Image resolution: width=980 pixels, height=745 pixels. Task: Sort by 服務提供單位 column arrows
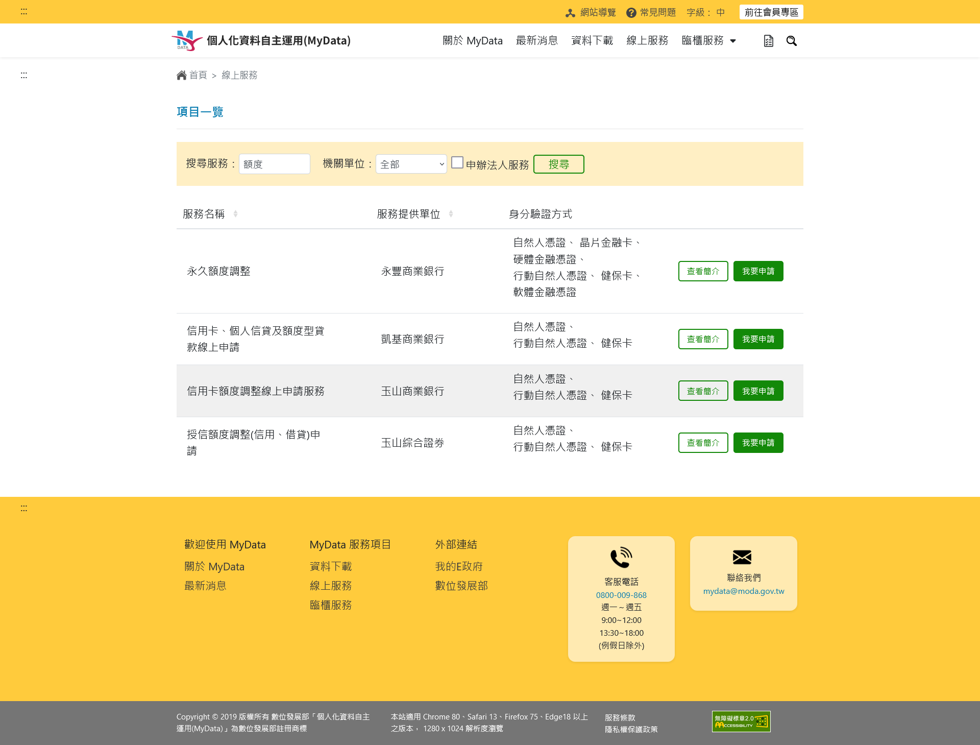click(x=451, y=214)
